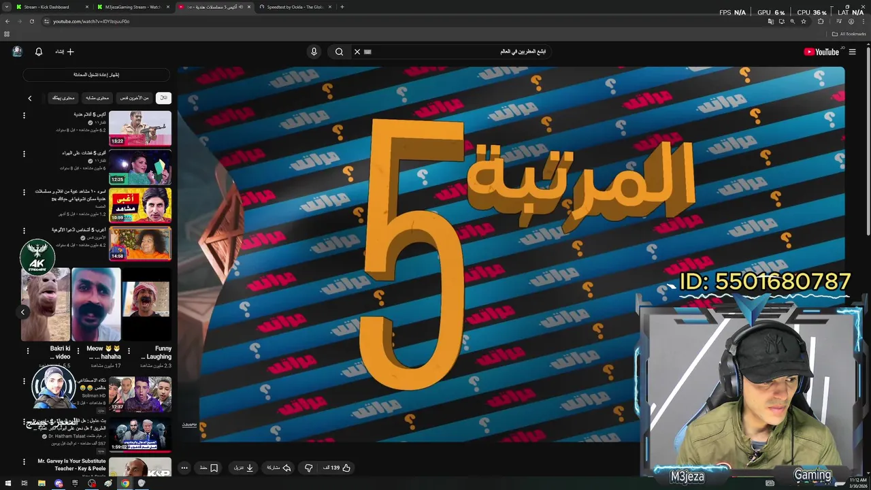The image size is (871, 490).
Task: Switch to M3jezaGaming Stream tab
Action: click(x=133, y=7)
